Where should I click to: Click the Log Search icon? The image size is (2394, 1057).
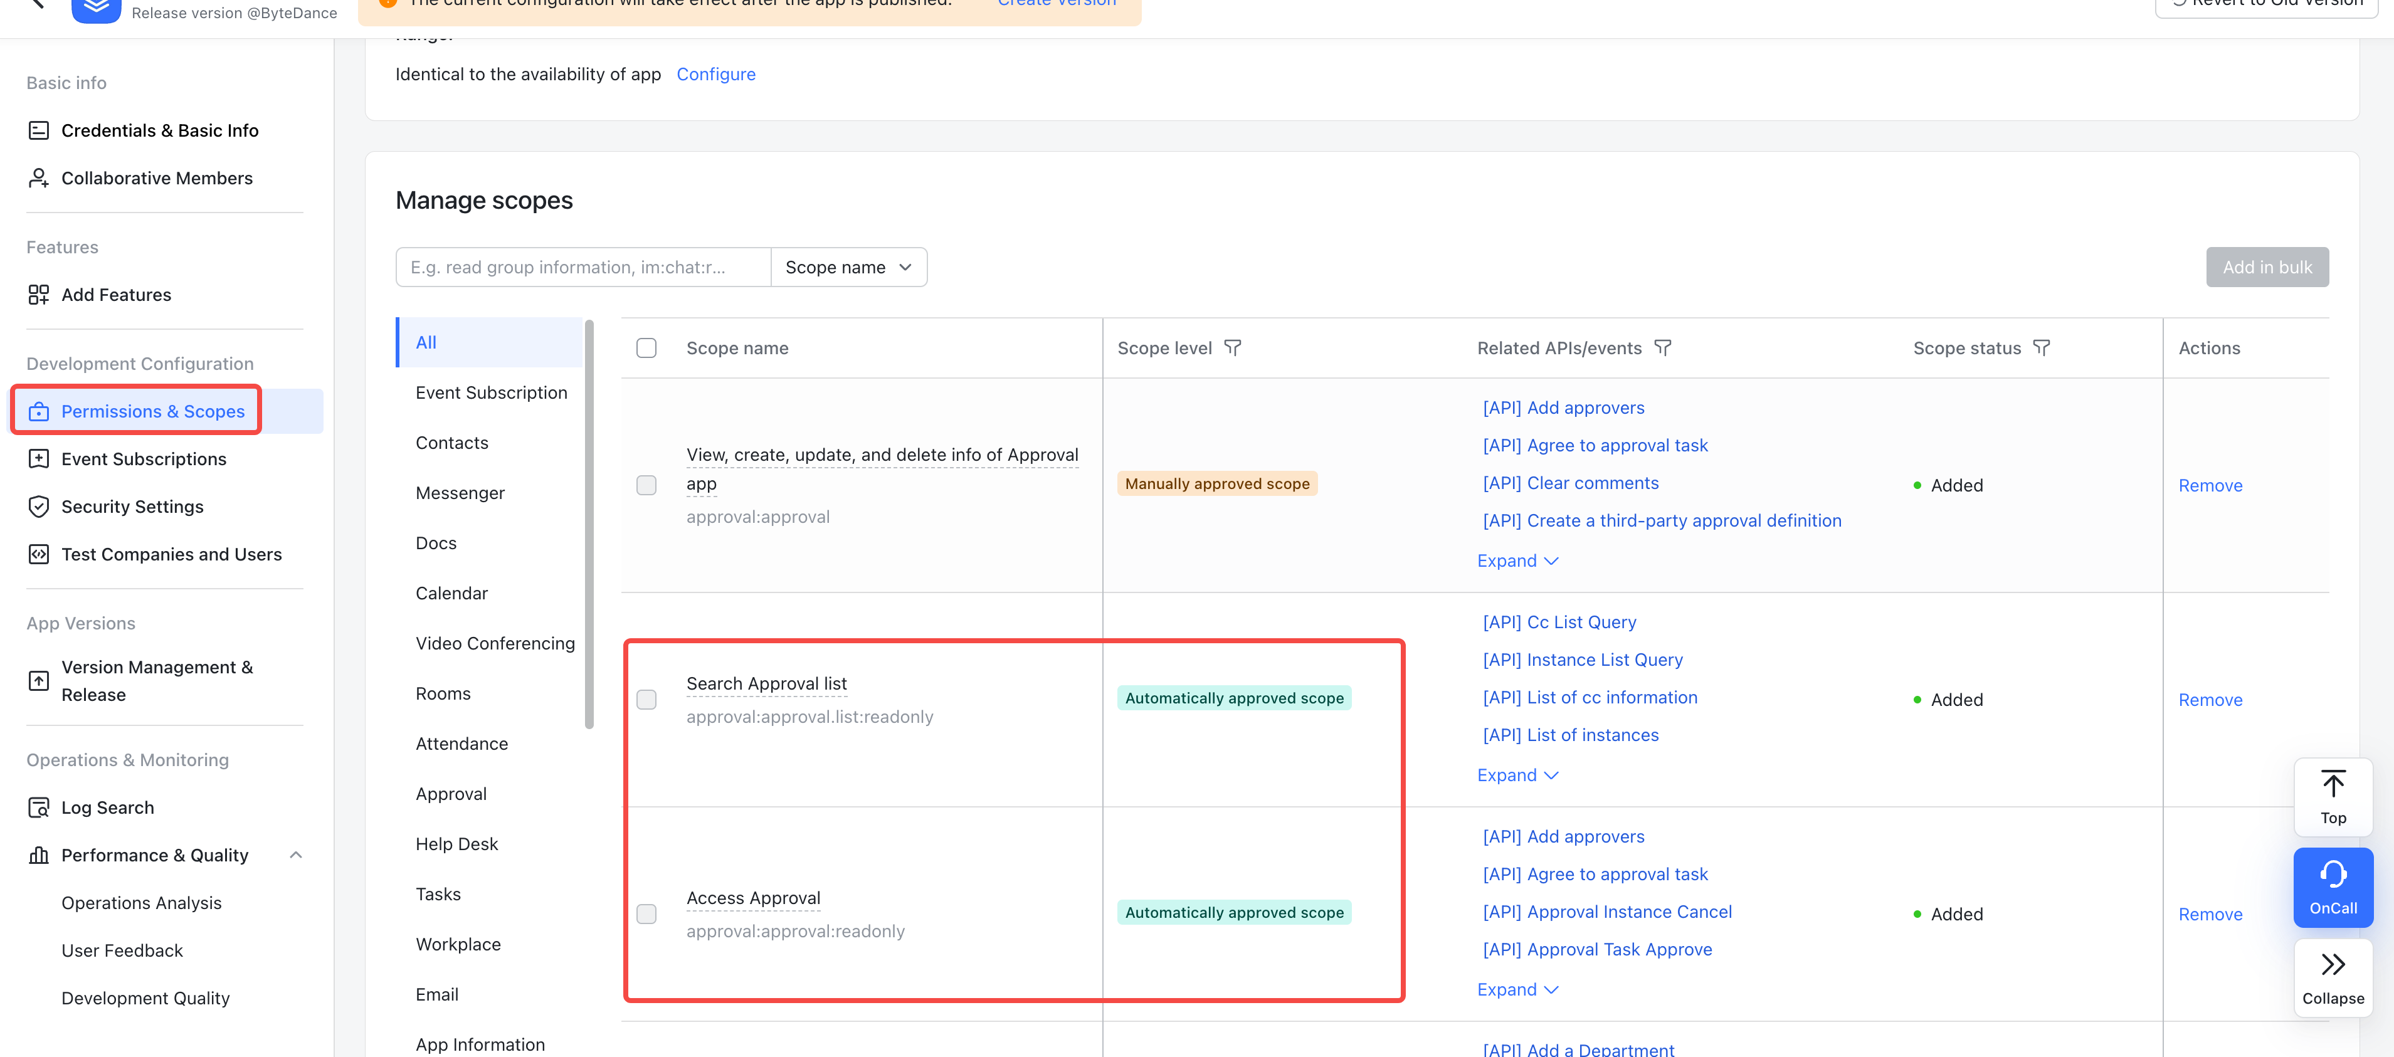pos(38,807)
